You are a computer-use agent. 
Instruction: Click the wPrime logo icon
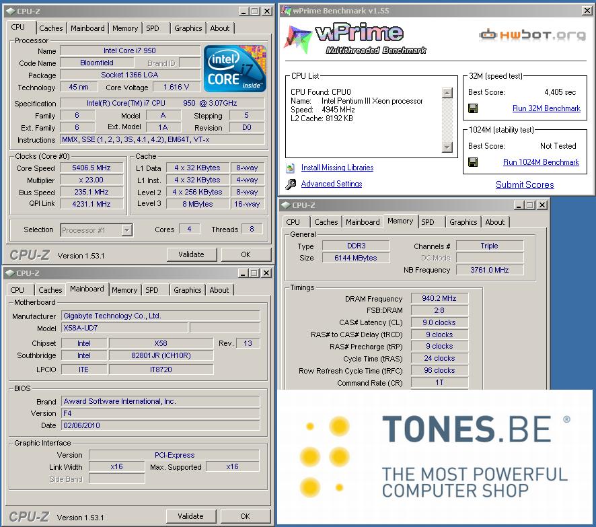coord(297,38)
